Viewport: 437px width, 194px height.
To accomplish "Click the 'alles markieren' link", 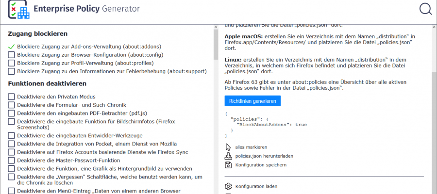I will (251, 147).
